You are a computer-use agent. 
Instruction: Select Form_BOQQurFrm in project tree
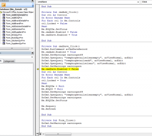tap(14, 35)
